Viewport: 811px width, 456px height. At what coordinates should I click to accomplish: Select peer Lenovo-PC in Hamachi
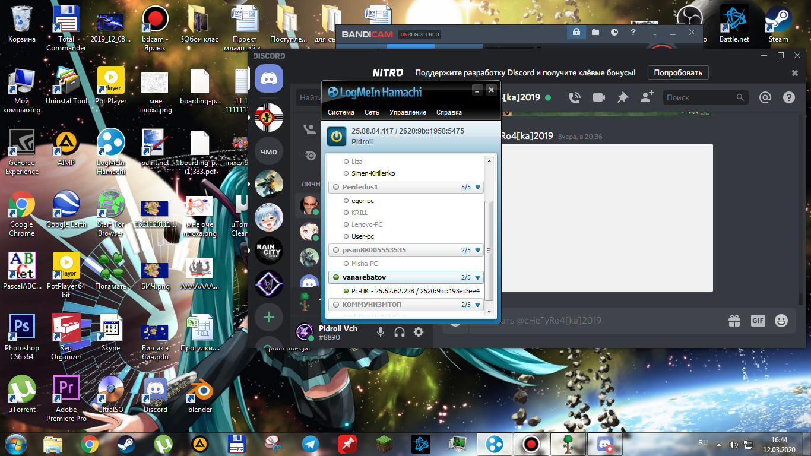tap(367, 224)
